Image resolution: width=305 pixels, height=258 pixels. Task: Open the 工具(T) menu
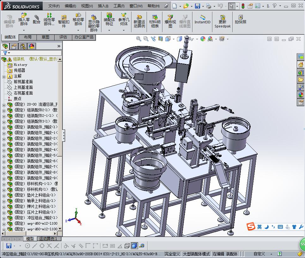tap(119, 6)
